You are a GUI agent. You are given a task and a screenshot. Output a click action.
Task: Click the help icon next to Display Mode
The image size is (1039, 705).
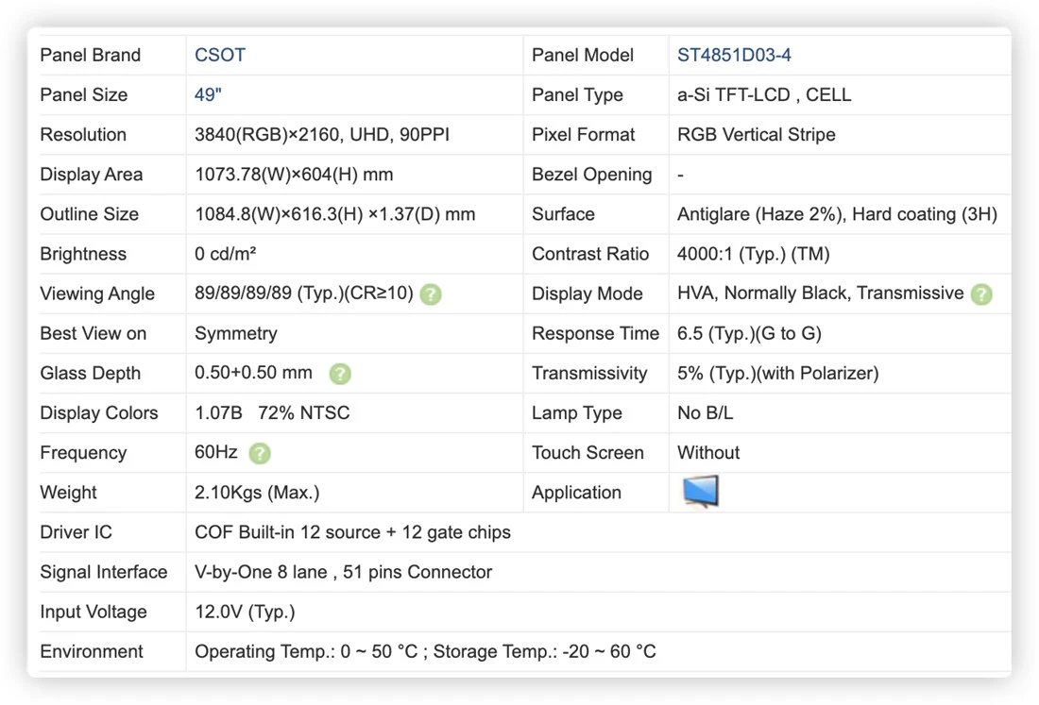pos(981,294)
